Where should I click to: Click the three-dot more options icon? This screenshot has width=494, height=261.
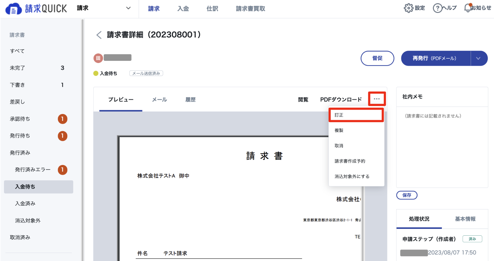coord(377,99)
